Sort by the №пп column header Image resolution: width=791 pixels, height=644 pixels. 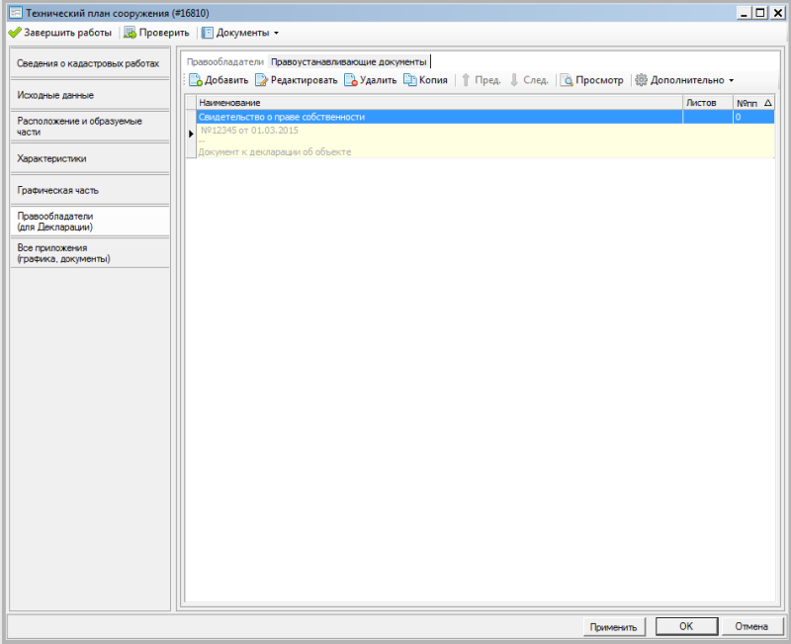click(753, 103)
